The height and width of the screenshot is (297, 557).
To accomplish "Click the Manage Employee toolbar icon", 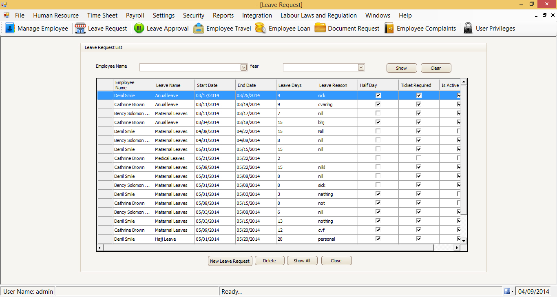I will (x=10, y=29).
